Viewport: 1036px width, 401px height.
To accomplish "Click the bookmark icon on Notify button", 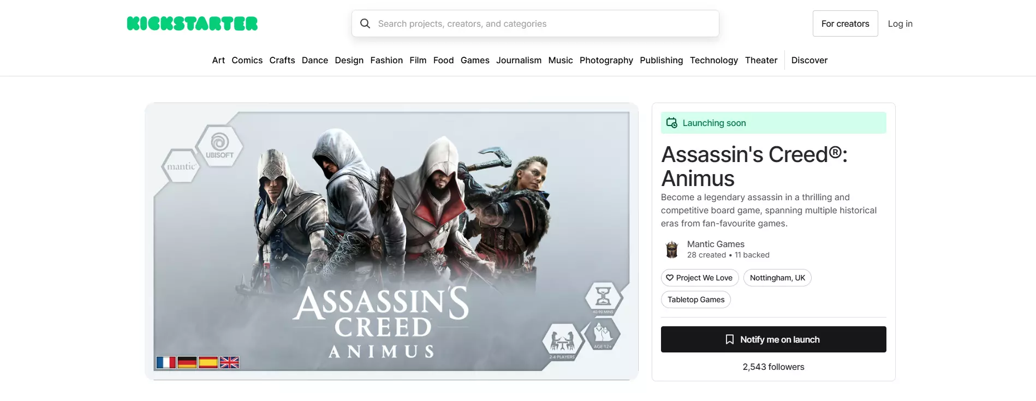I will click(x=730, y=339).
